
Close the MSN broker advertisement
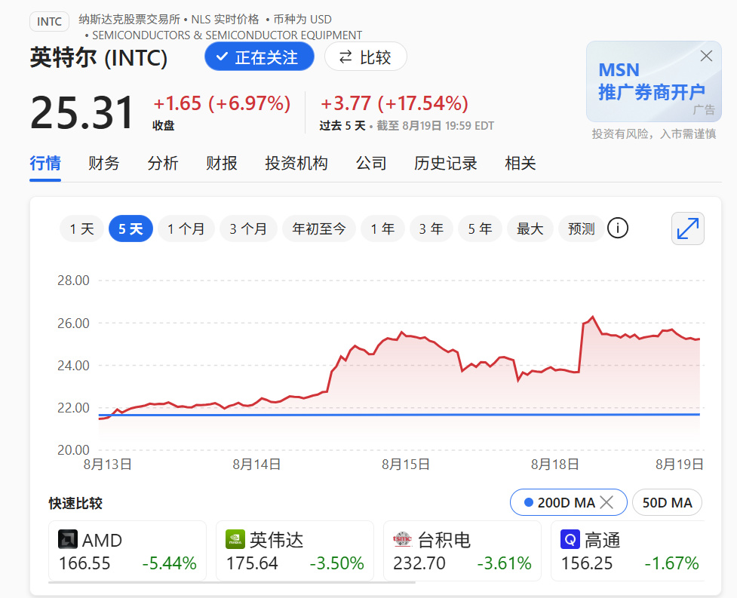tap(706, 56)
